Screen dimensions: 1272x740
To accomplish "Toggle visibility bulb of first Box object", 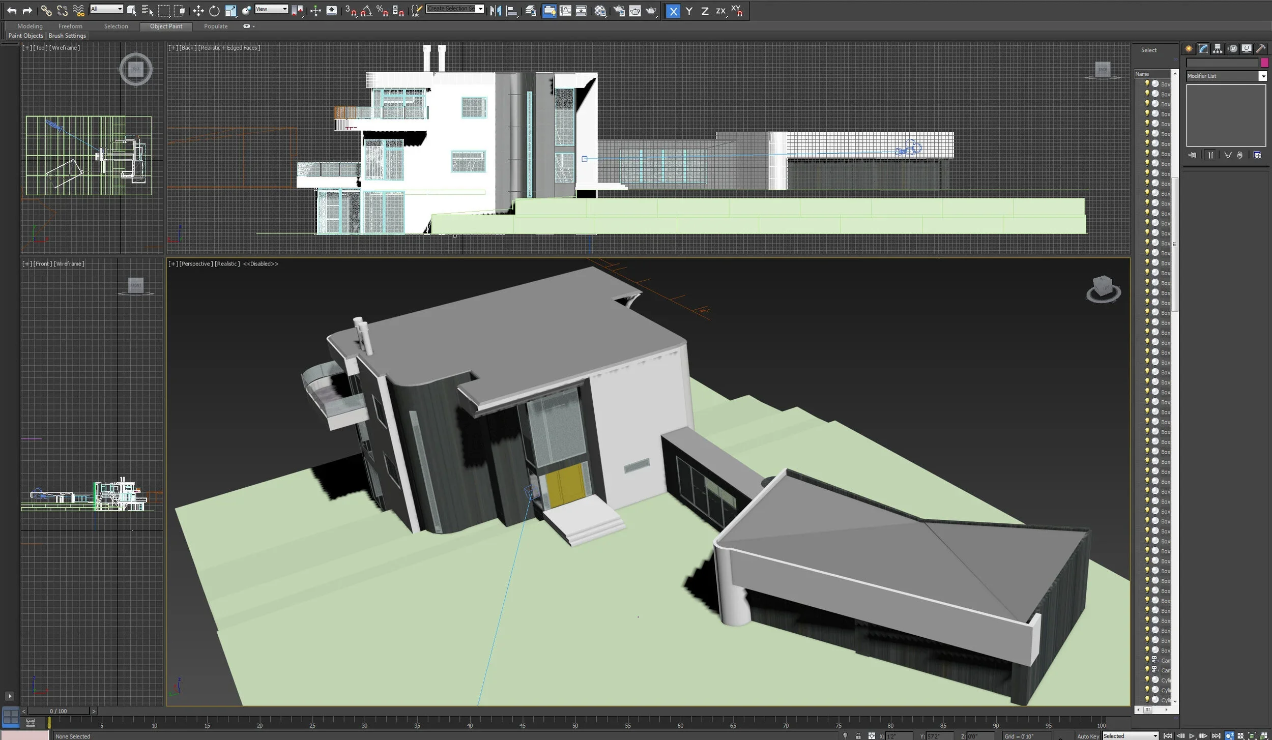I will pos(1147,83).
